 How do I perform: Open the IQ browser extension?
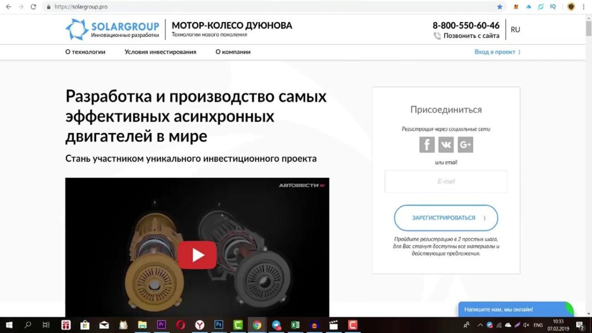[x=553, y=7]
